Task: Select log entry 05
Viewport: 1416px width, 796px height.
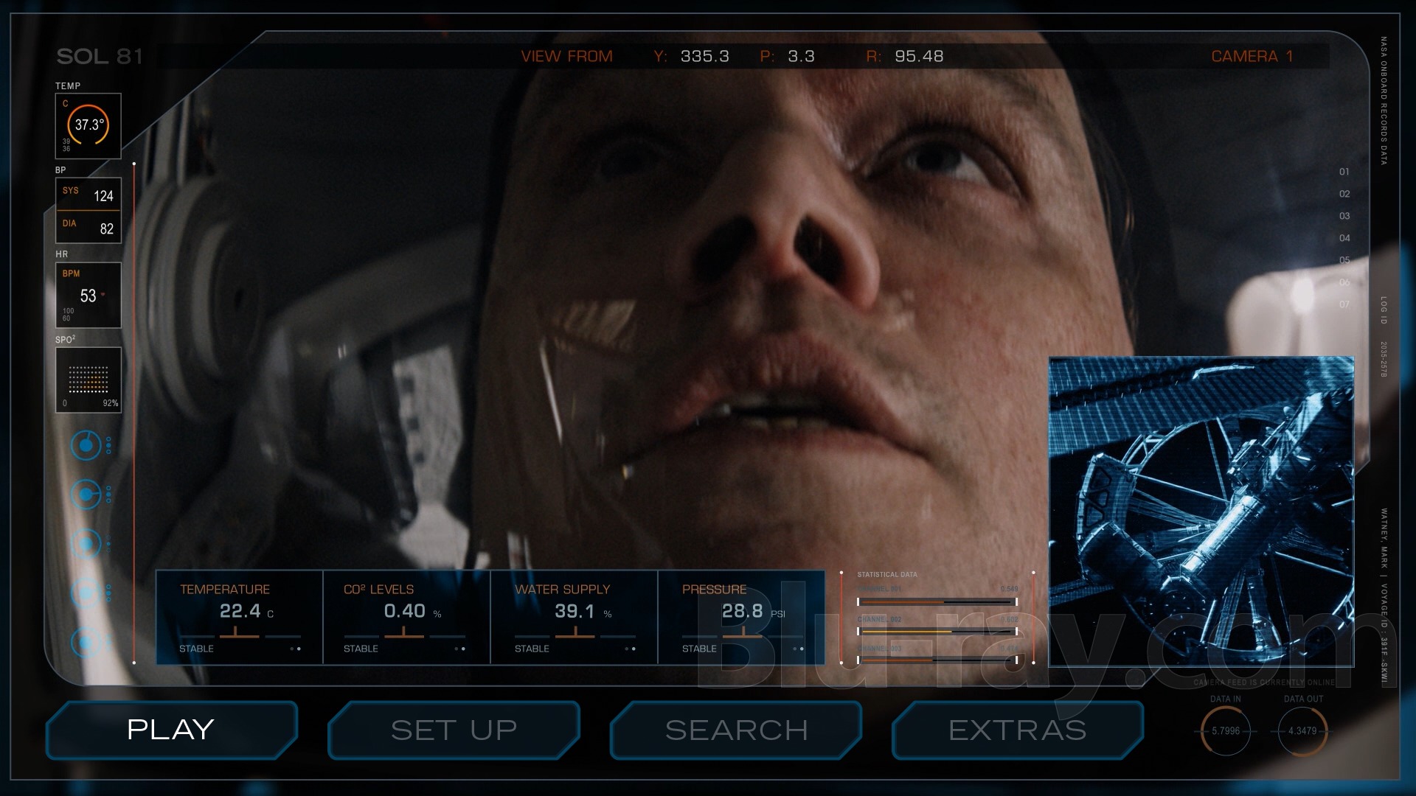Action: coord(1344,260)
